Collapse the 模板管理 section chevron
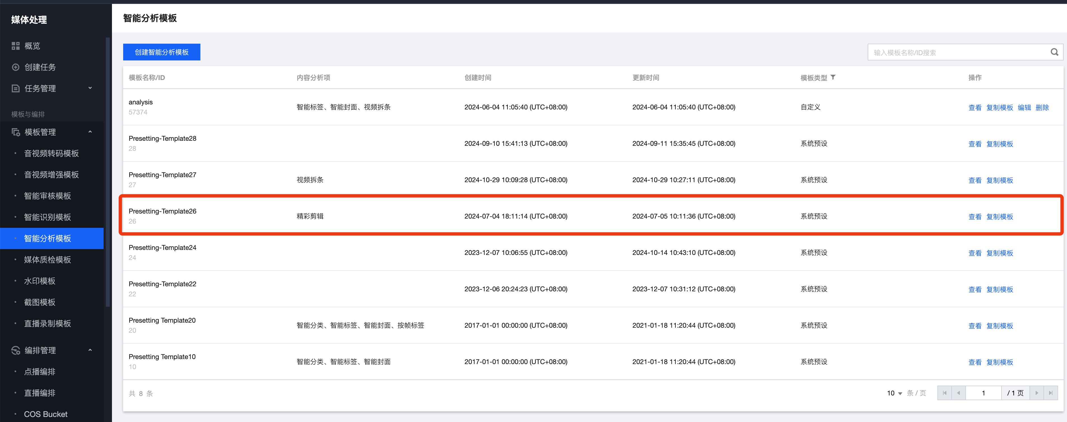1067x422 pixels. click(x=90, y=132)
